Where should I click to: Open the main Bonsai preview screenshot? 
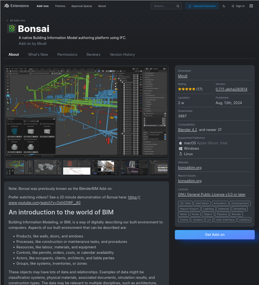[x=86, y=112]
